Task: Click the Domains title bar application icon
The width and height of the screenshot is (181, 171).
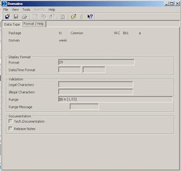Action: [5, 4]
